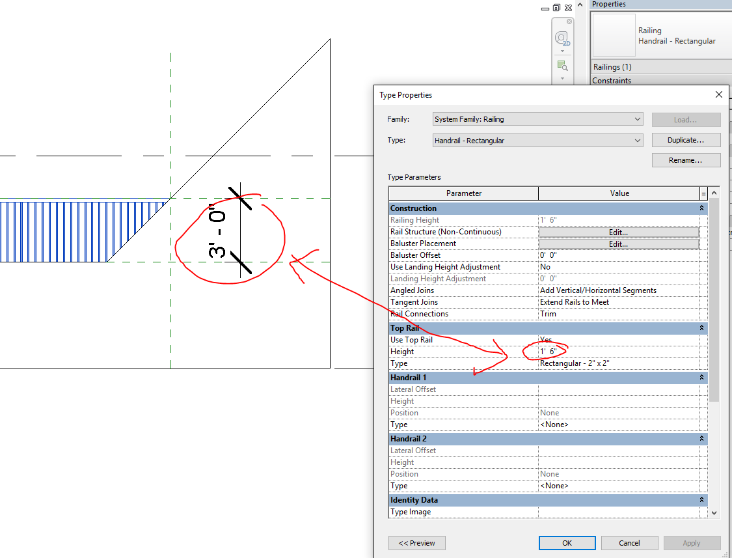Screen dimensions: 732x558
Task: Click Duplicate to copy the railing type
Action: [686, 140]
